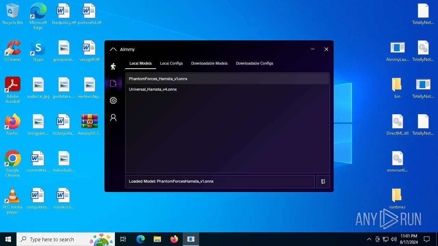Screen dimensions: 438x246
Task: Open feedpolicy.rtf document on desktop
Action: pos(64,14)
